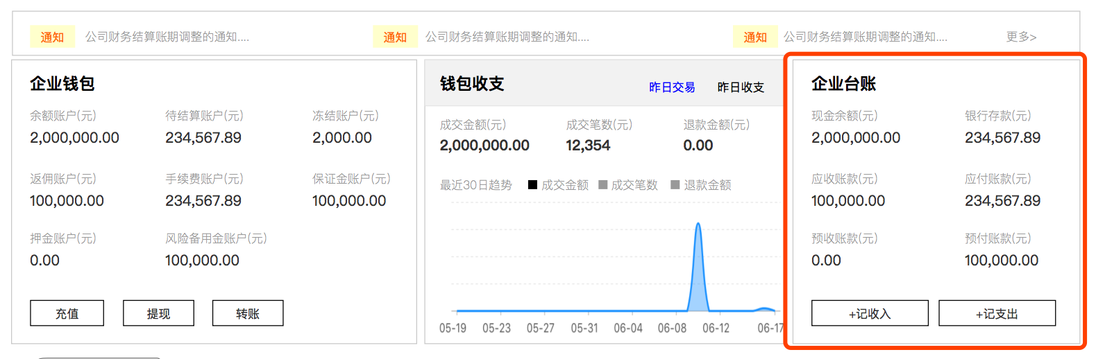Click the 保证金账户(元) label
Image resolution: width=1105 pixels, height=359 pixels.
(351, 179)
